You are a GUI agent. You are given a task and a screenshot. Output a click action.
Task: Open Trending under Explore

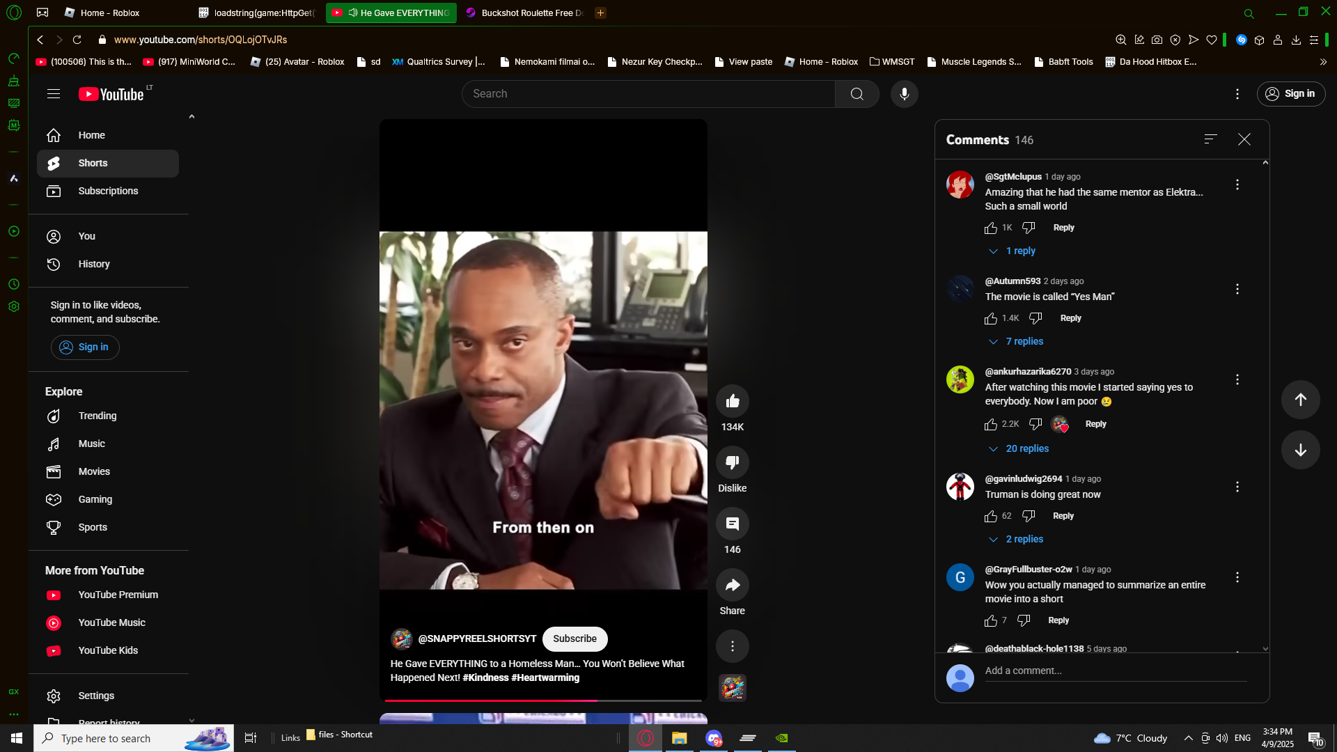108,416
